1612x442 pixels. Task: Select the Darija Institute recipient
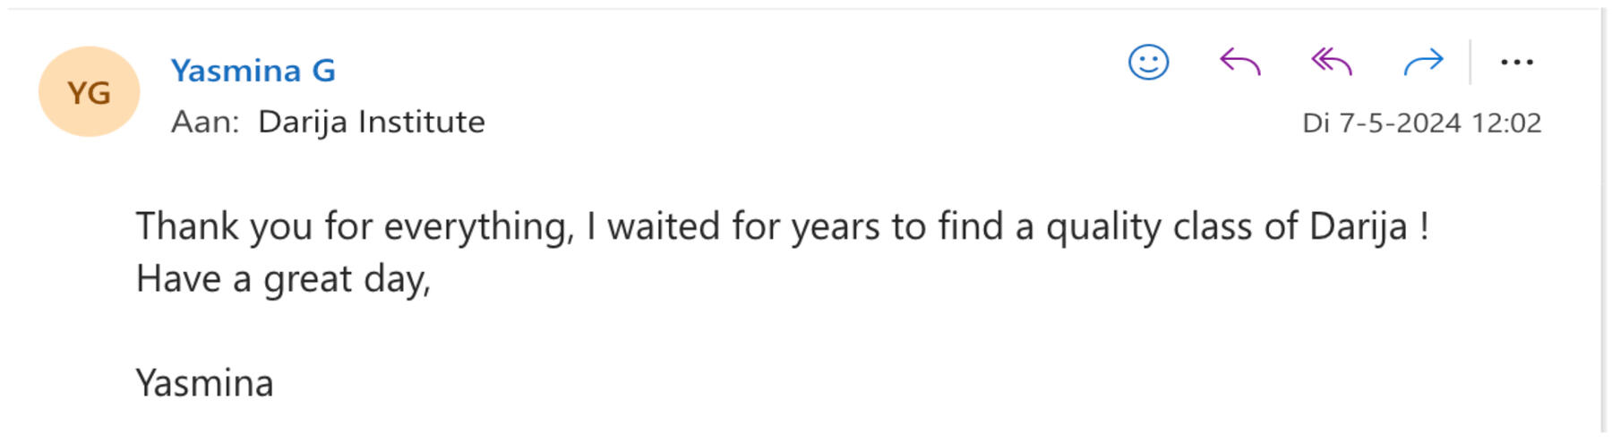[371, 122]
